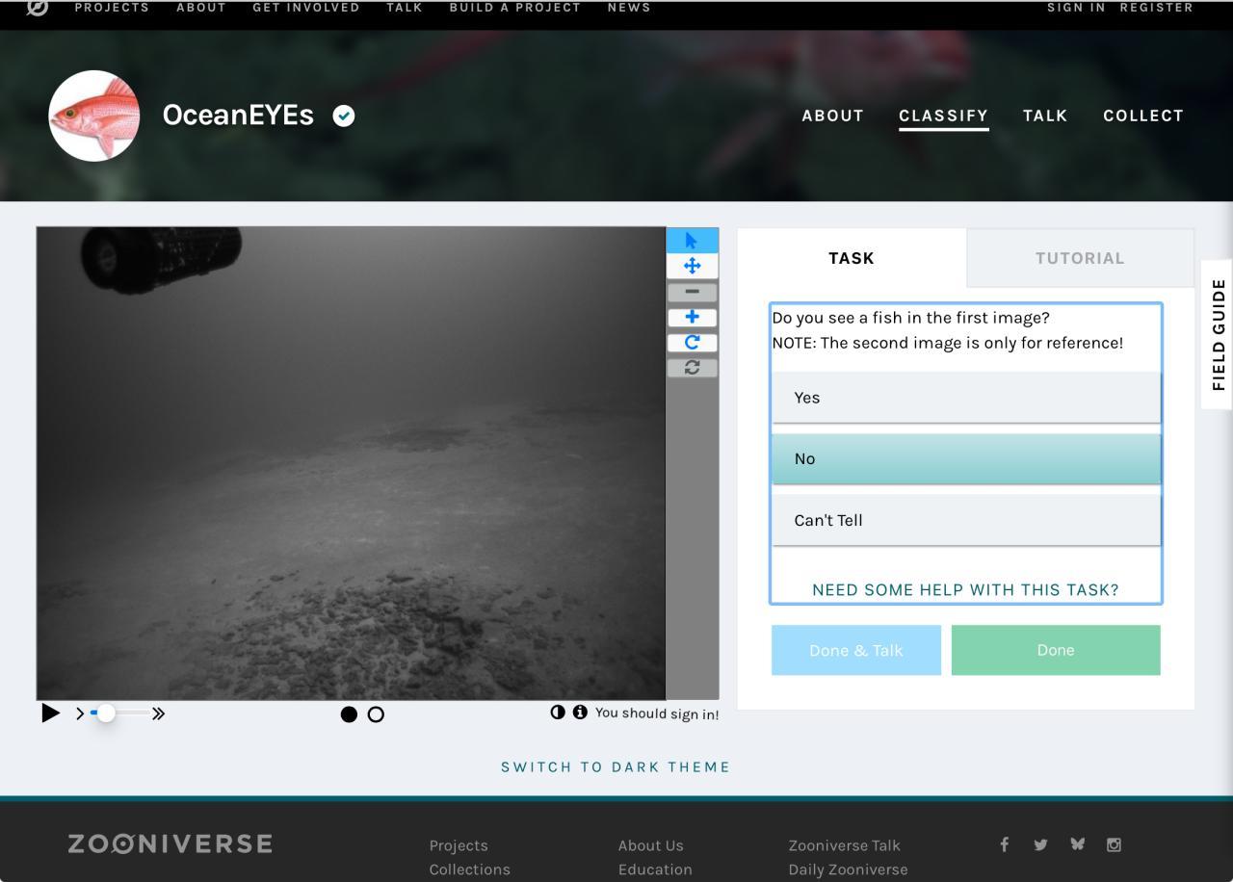This screenshot has height=882, width=1233.
Task: Open Get Involved in top navigation
Action: tap(306, 8)
